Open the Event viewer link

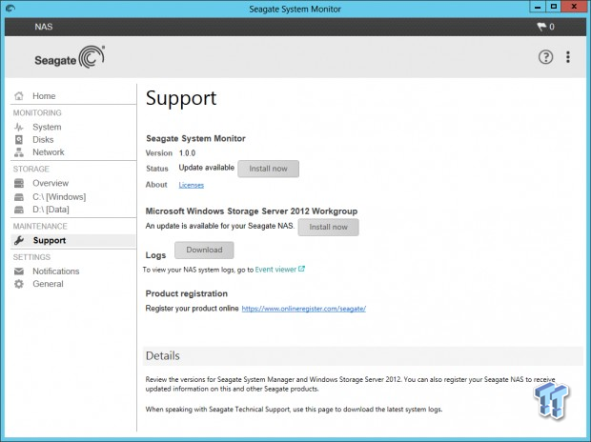[x=279, y=270]
